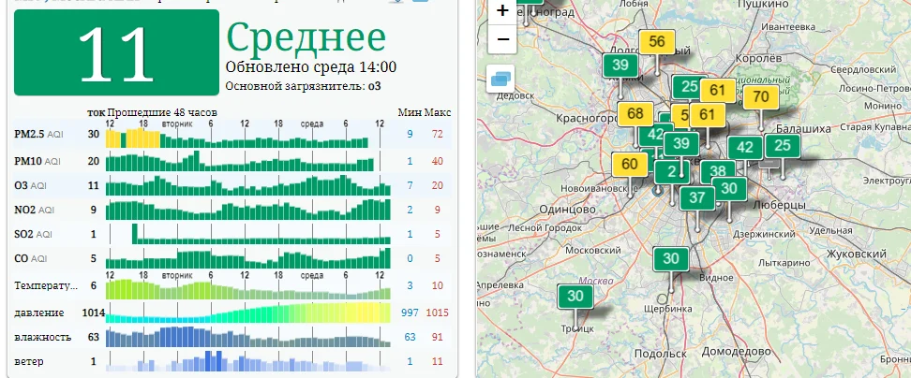Select the green 37 map marker
This screenshot has height=378, width=911.
[696, 197]
